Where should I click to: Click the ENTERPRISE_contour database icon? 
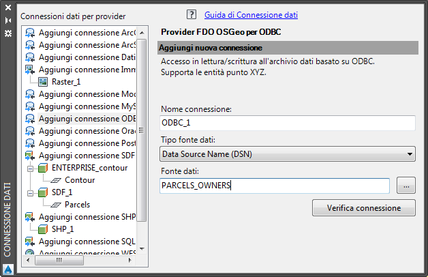point(44,168)
